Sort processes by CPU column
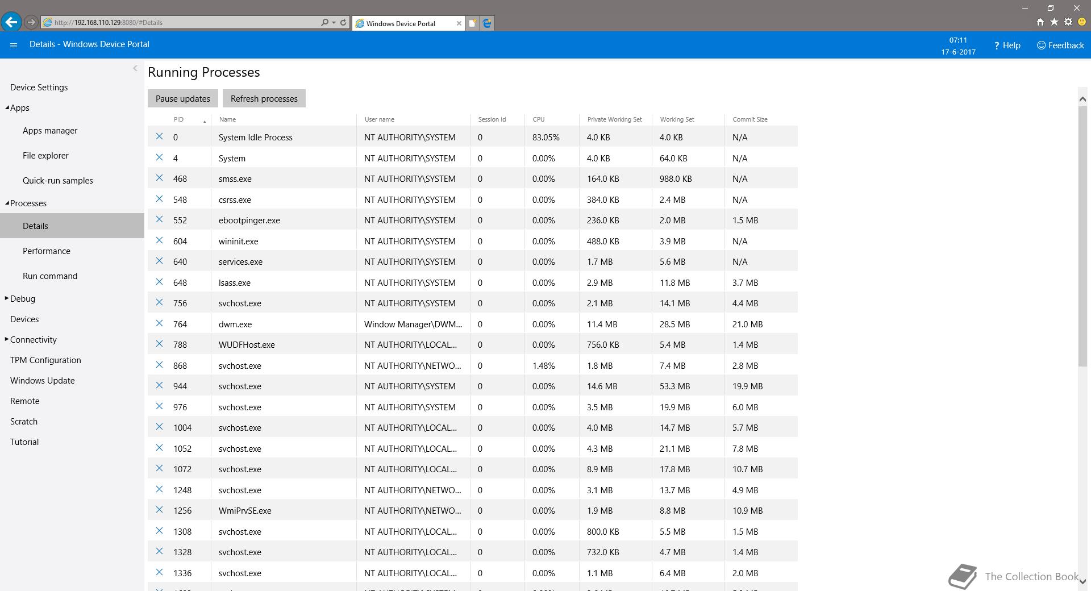 (x=539, y=119)
